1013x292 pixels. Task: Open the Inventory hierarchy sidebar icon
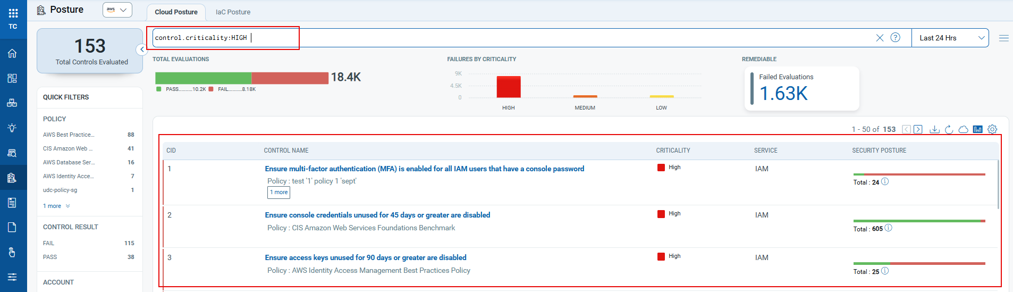point(12,103)
